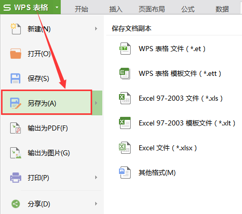Click the Other formats document icon
The height and width of the screenshot is (214, 242).
point(125,173)
